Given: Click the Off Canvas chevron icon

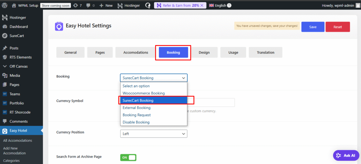Looking at the screenshot, I should pos(5,66).
